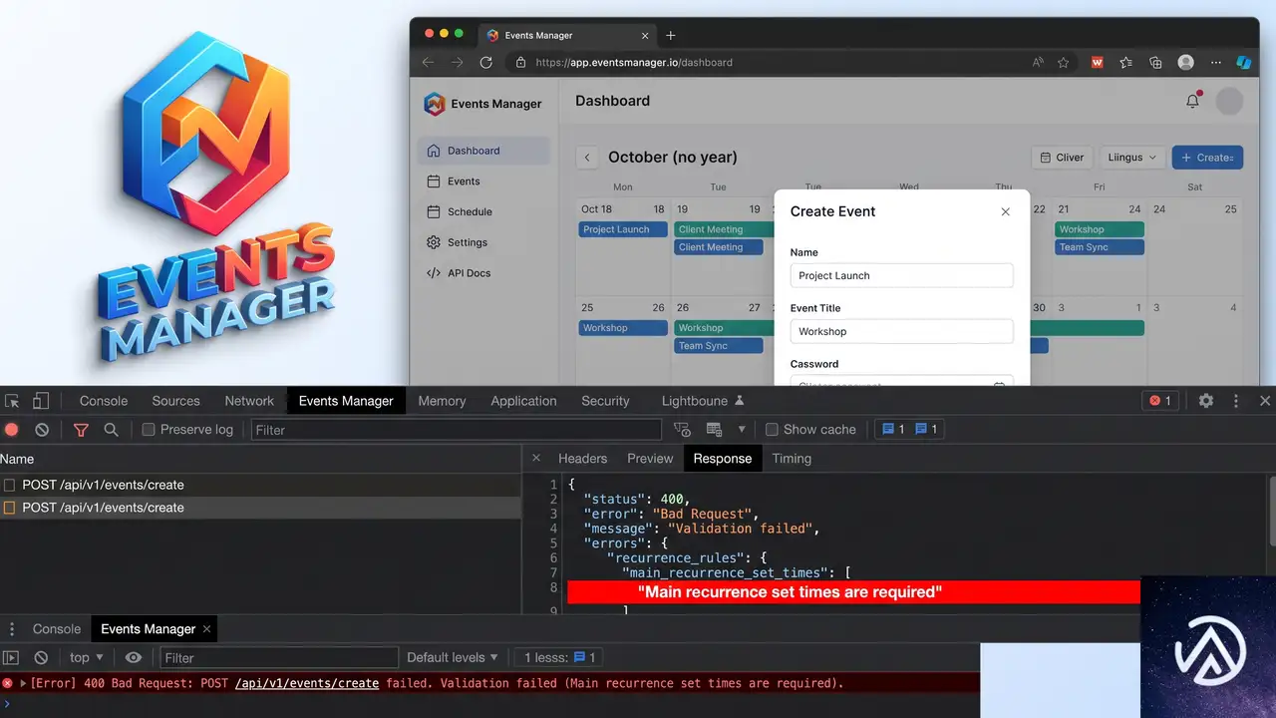Viewport: 1276px width, 718px height.
Task: Toggle the red filter funnel icon
Action: pos(81,430)
